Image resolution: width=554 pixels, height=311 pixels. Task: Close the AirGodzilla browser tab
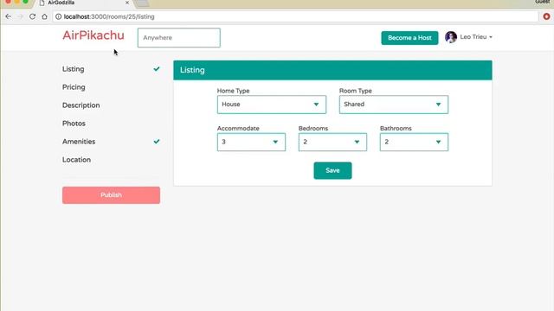[127, 3]
